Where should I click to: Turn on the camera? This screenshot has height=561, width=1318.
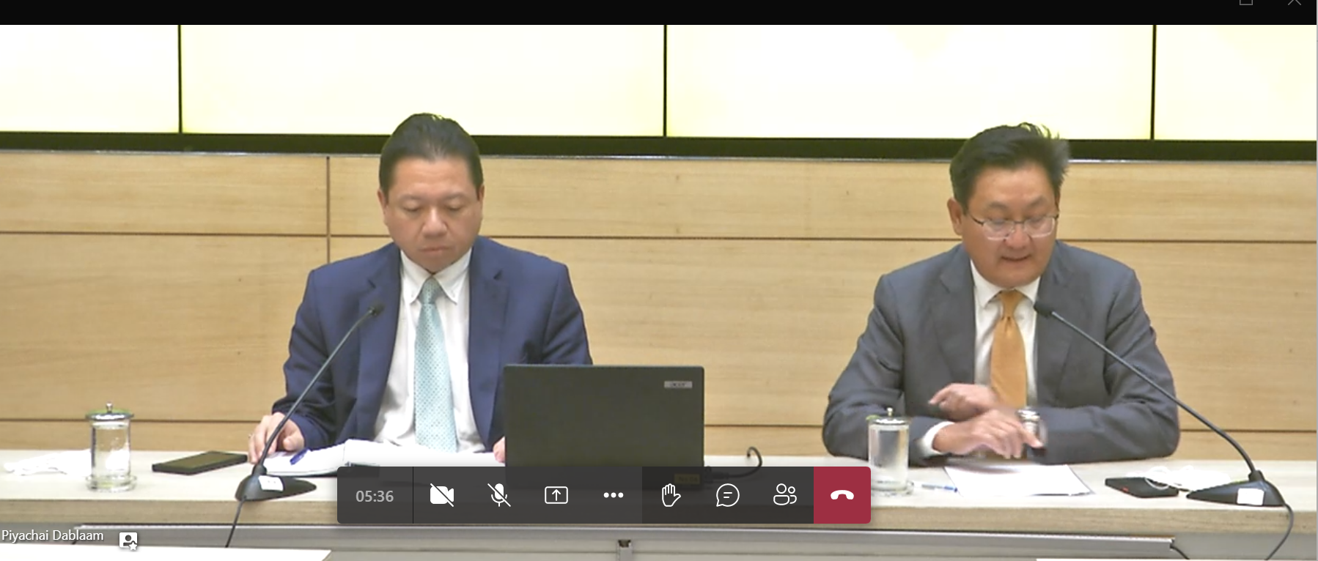pos(441,496)
